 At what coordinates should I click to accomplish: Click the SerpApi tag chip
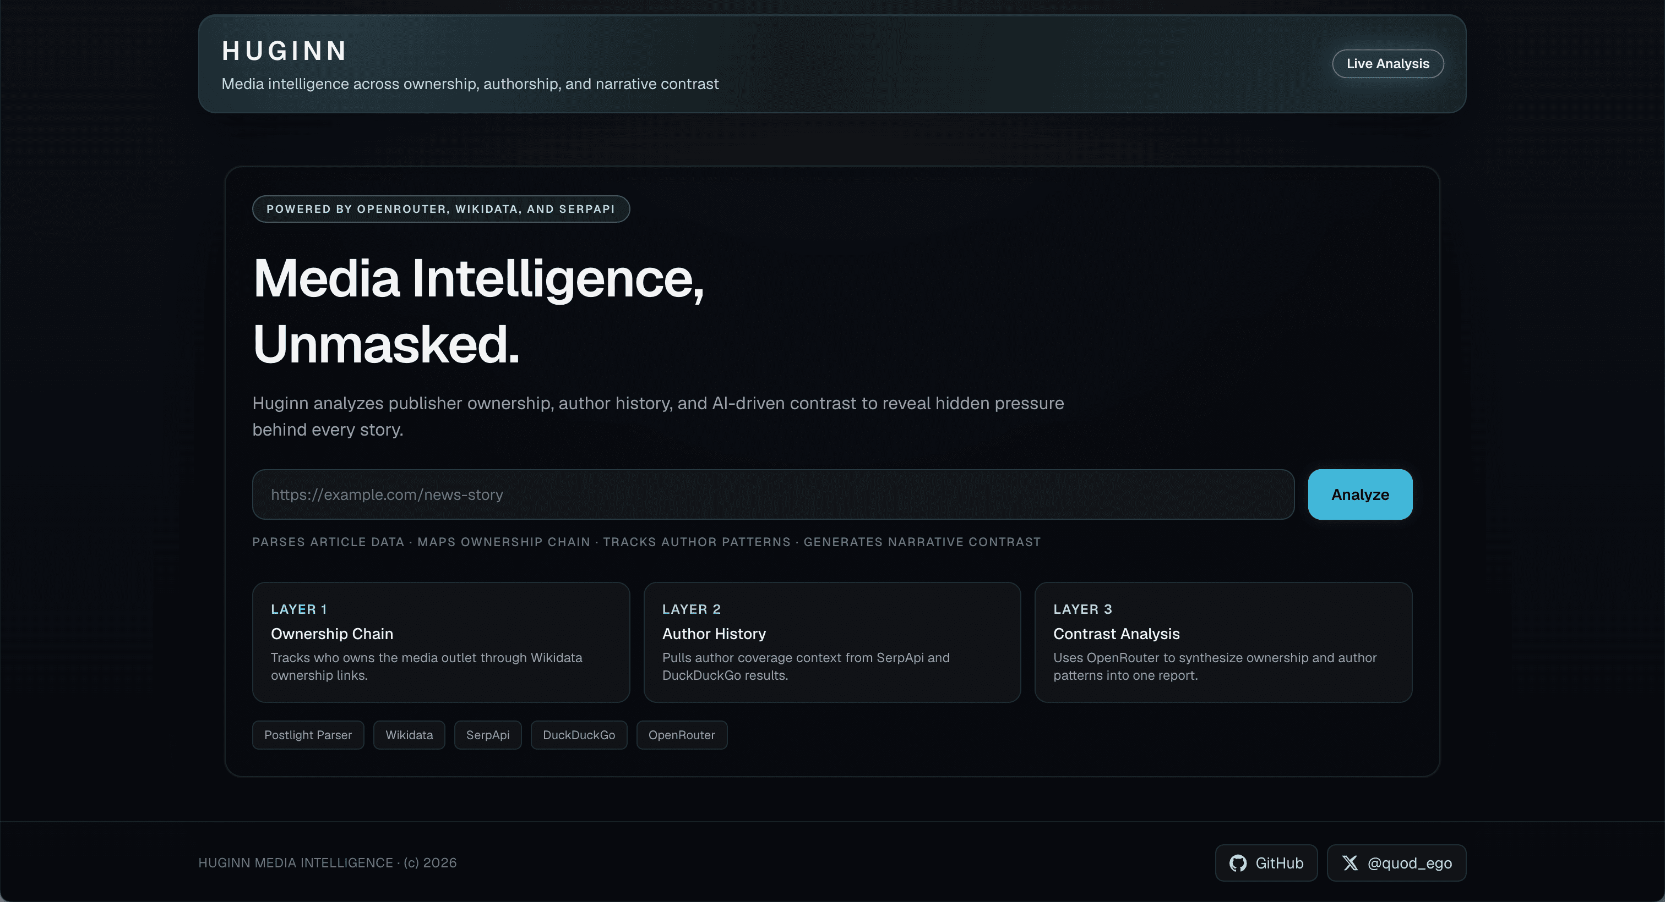487,735
